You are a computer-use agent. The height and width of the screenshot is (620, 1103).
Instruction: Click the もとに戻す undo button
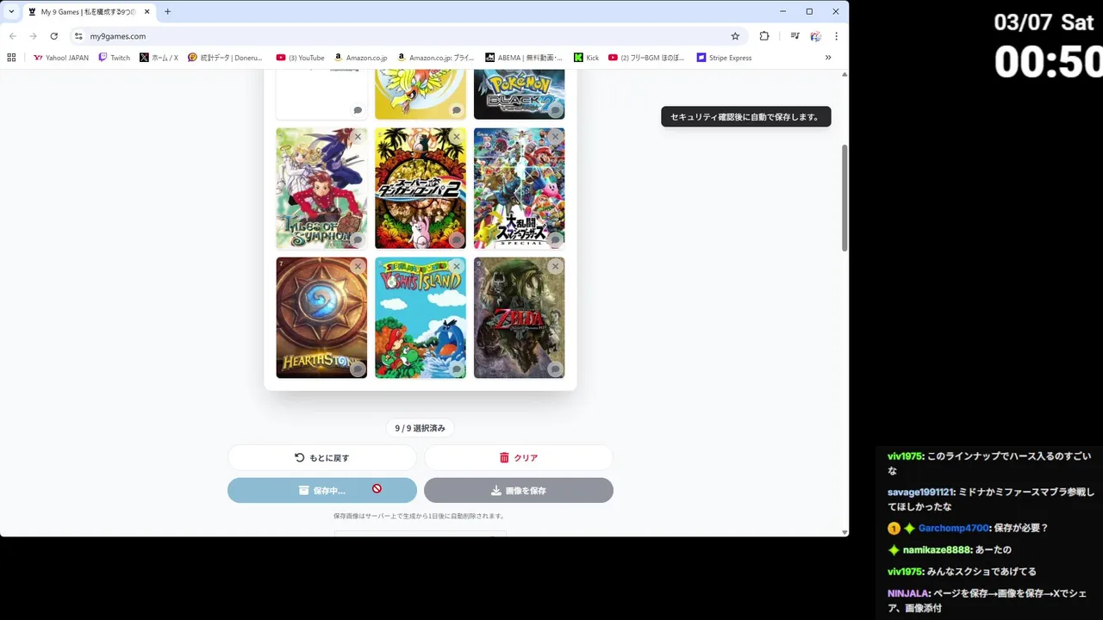[322, 458]
